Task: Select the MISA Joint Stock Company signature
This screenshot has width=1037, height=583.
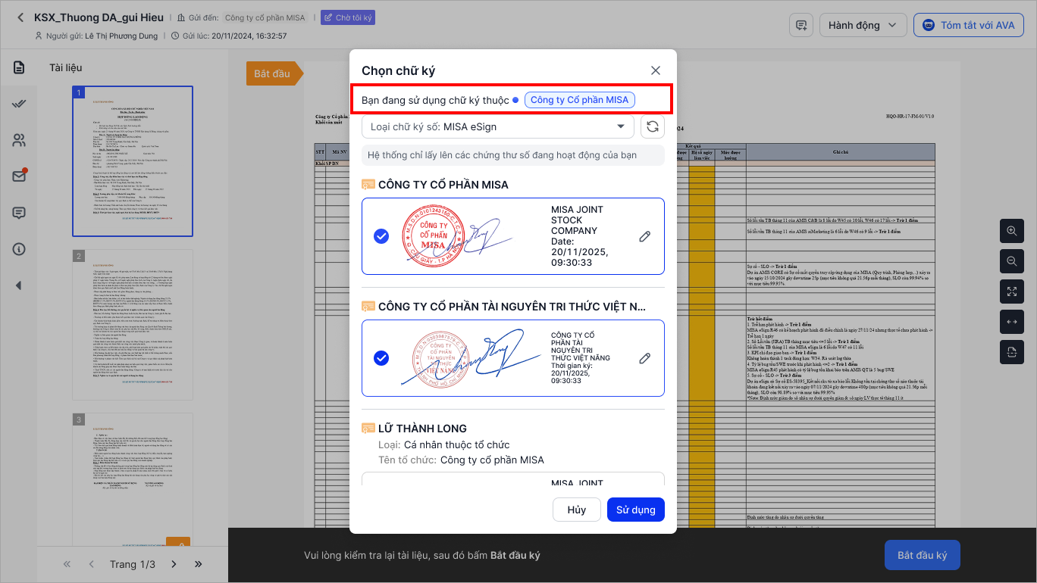Action: [381, 236]
